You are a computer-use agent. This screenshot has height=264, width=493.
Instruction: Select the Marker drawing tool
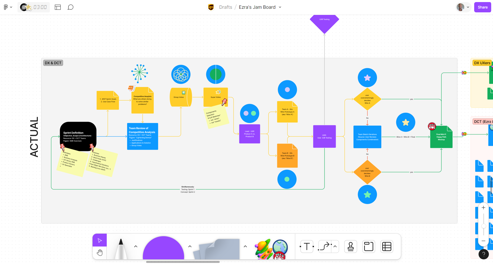pyautogui.click(x=121, y=249)
